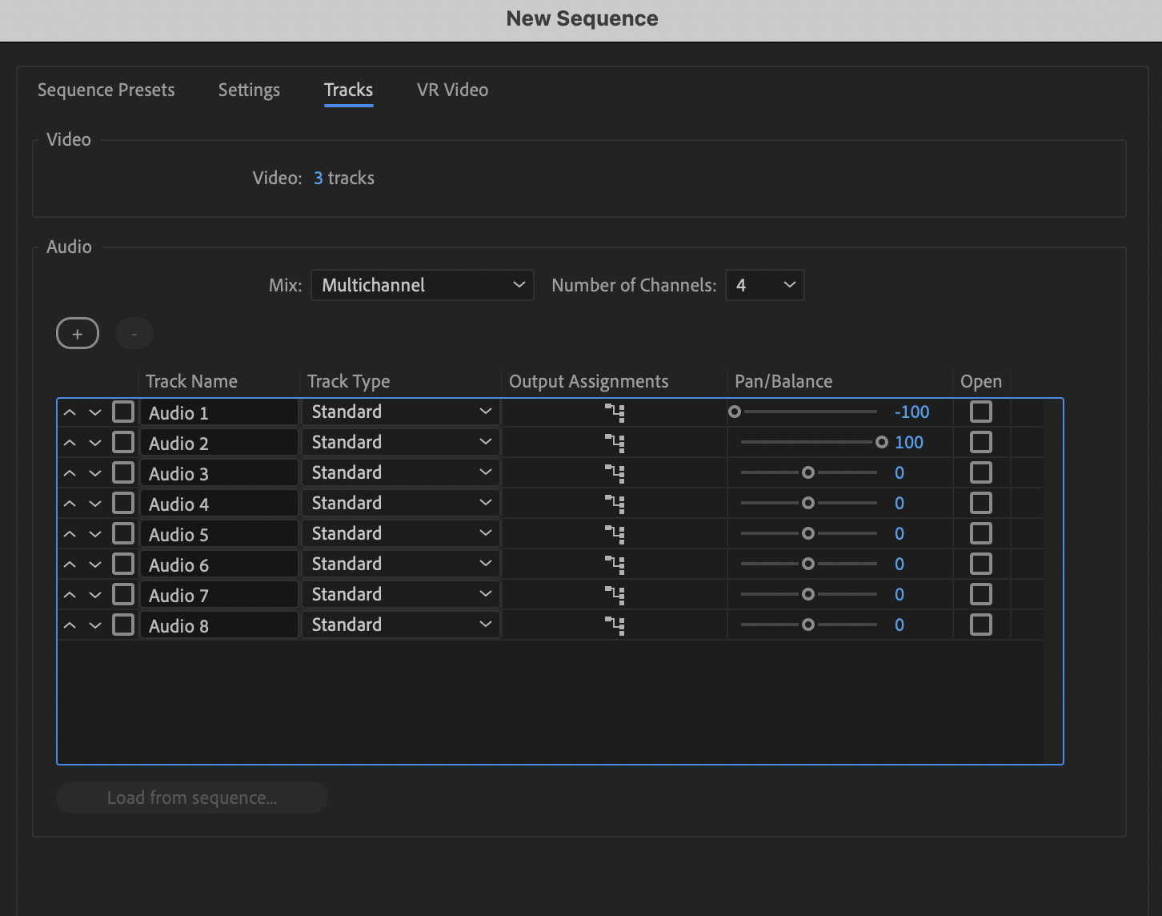1162x916 pixels.
Task: Tick the selection checkbox for Audio 5
Action: (123, 534)
